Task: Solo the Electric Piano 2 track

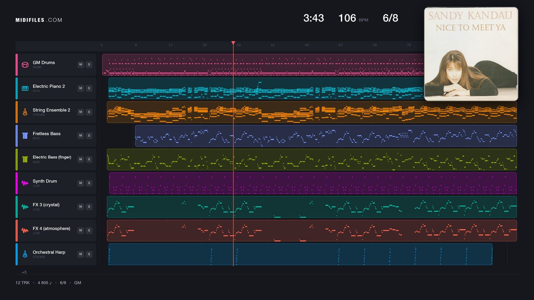Action: 89,88
